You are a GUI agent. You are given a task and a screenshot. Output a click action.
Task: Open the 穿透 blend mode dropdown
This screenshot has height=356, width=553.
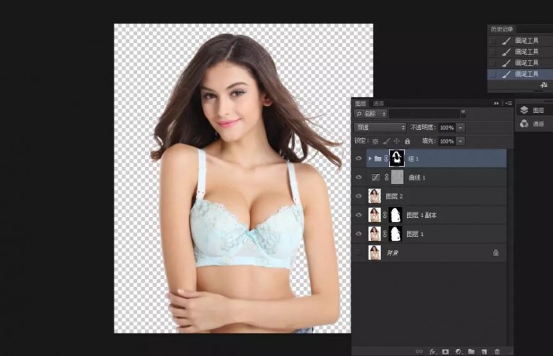pyautogui.click(x=380, y=128)
